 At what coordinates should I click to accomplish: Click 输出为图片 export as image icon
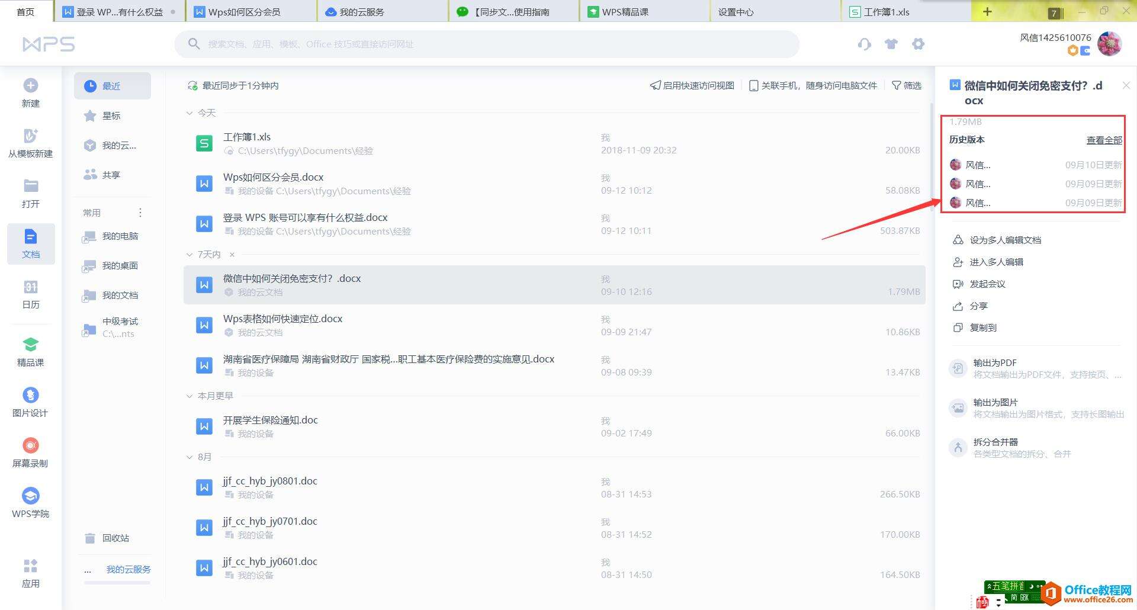(x=958, y=408)
